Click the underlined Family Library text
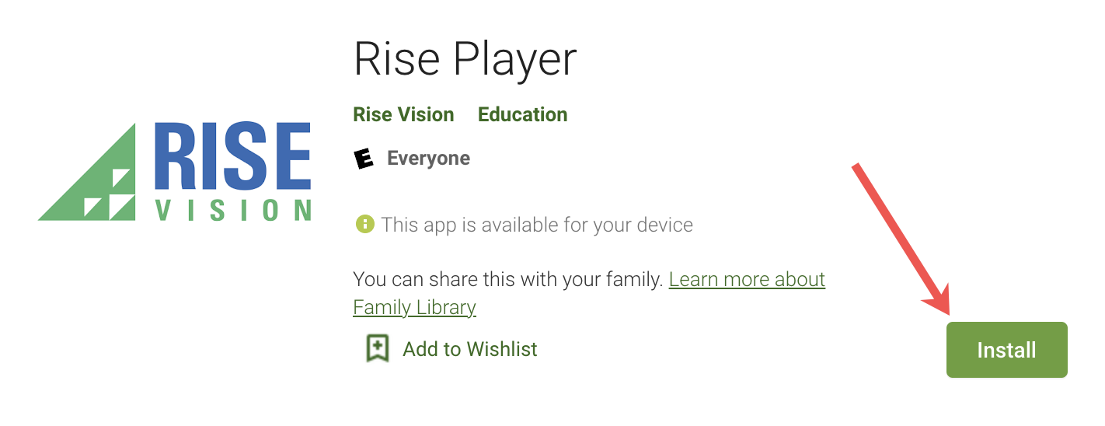 coord(414,307)
